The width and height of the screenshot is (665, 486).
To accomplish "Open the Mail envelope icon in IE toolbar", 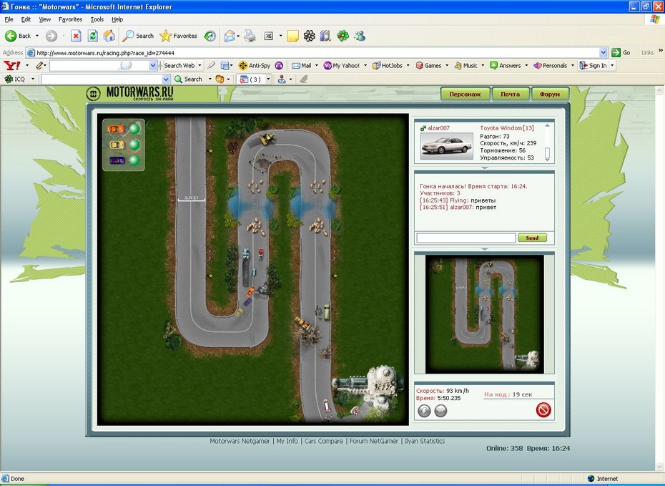I will [230, 36].
